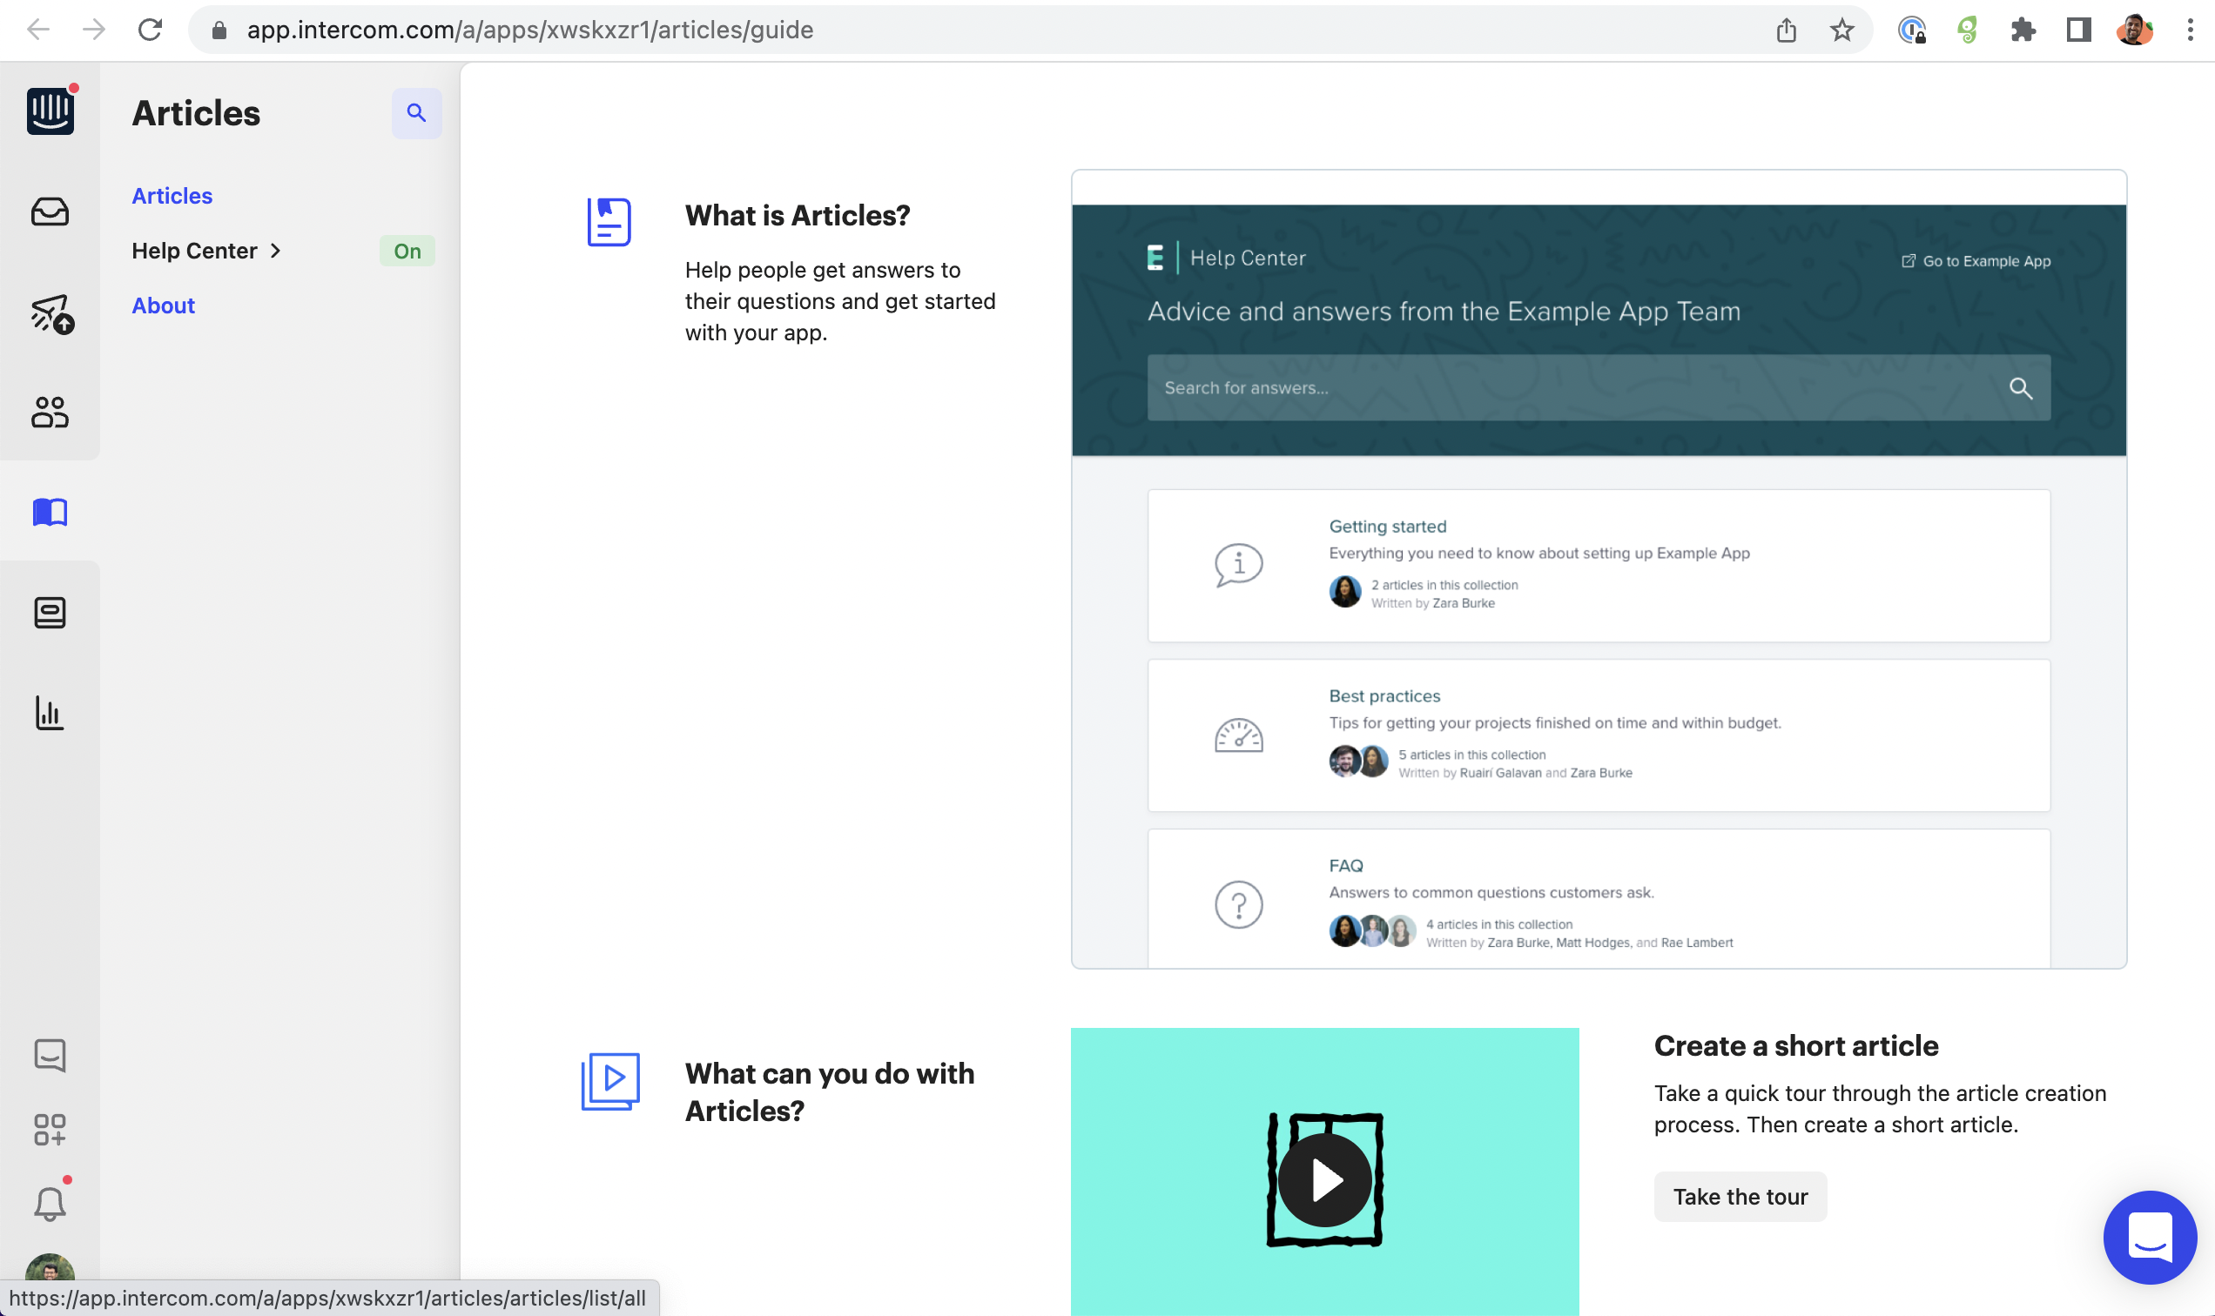This screenshot has height=1316, width=2215.
Task: Expand the Help Center chevron
Action: click(275, 251)
